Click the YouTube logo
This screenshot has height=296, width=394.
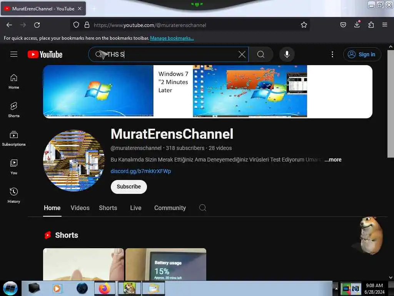click(x=45, y=54)
